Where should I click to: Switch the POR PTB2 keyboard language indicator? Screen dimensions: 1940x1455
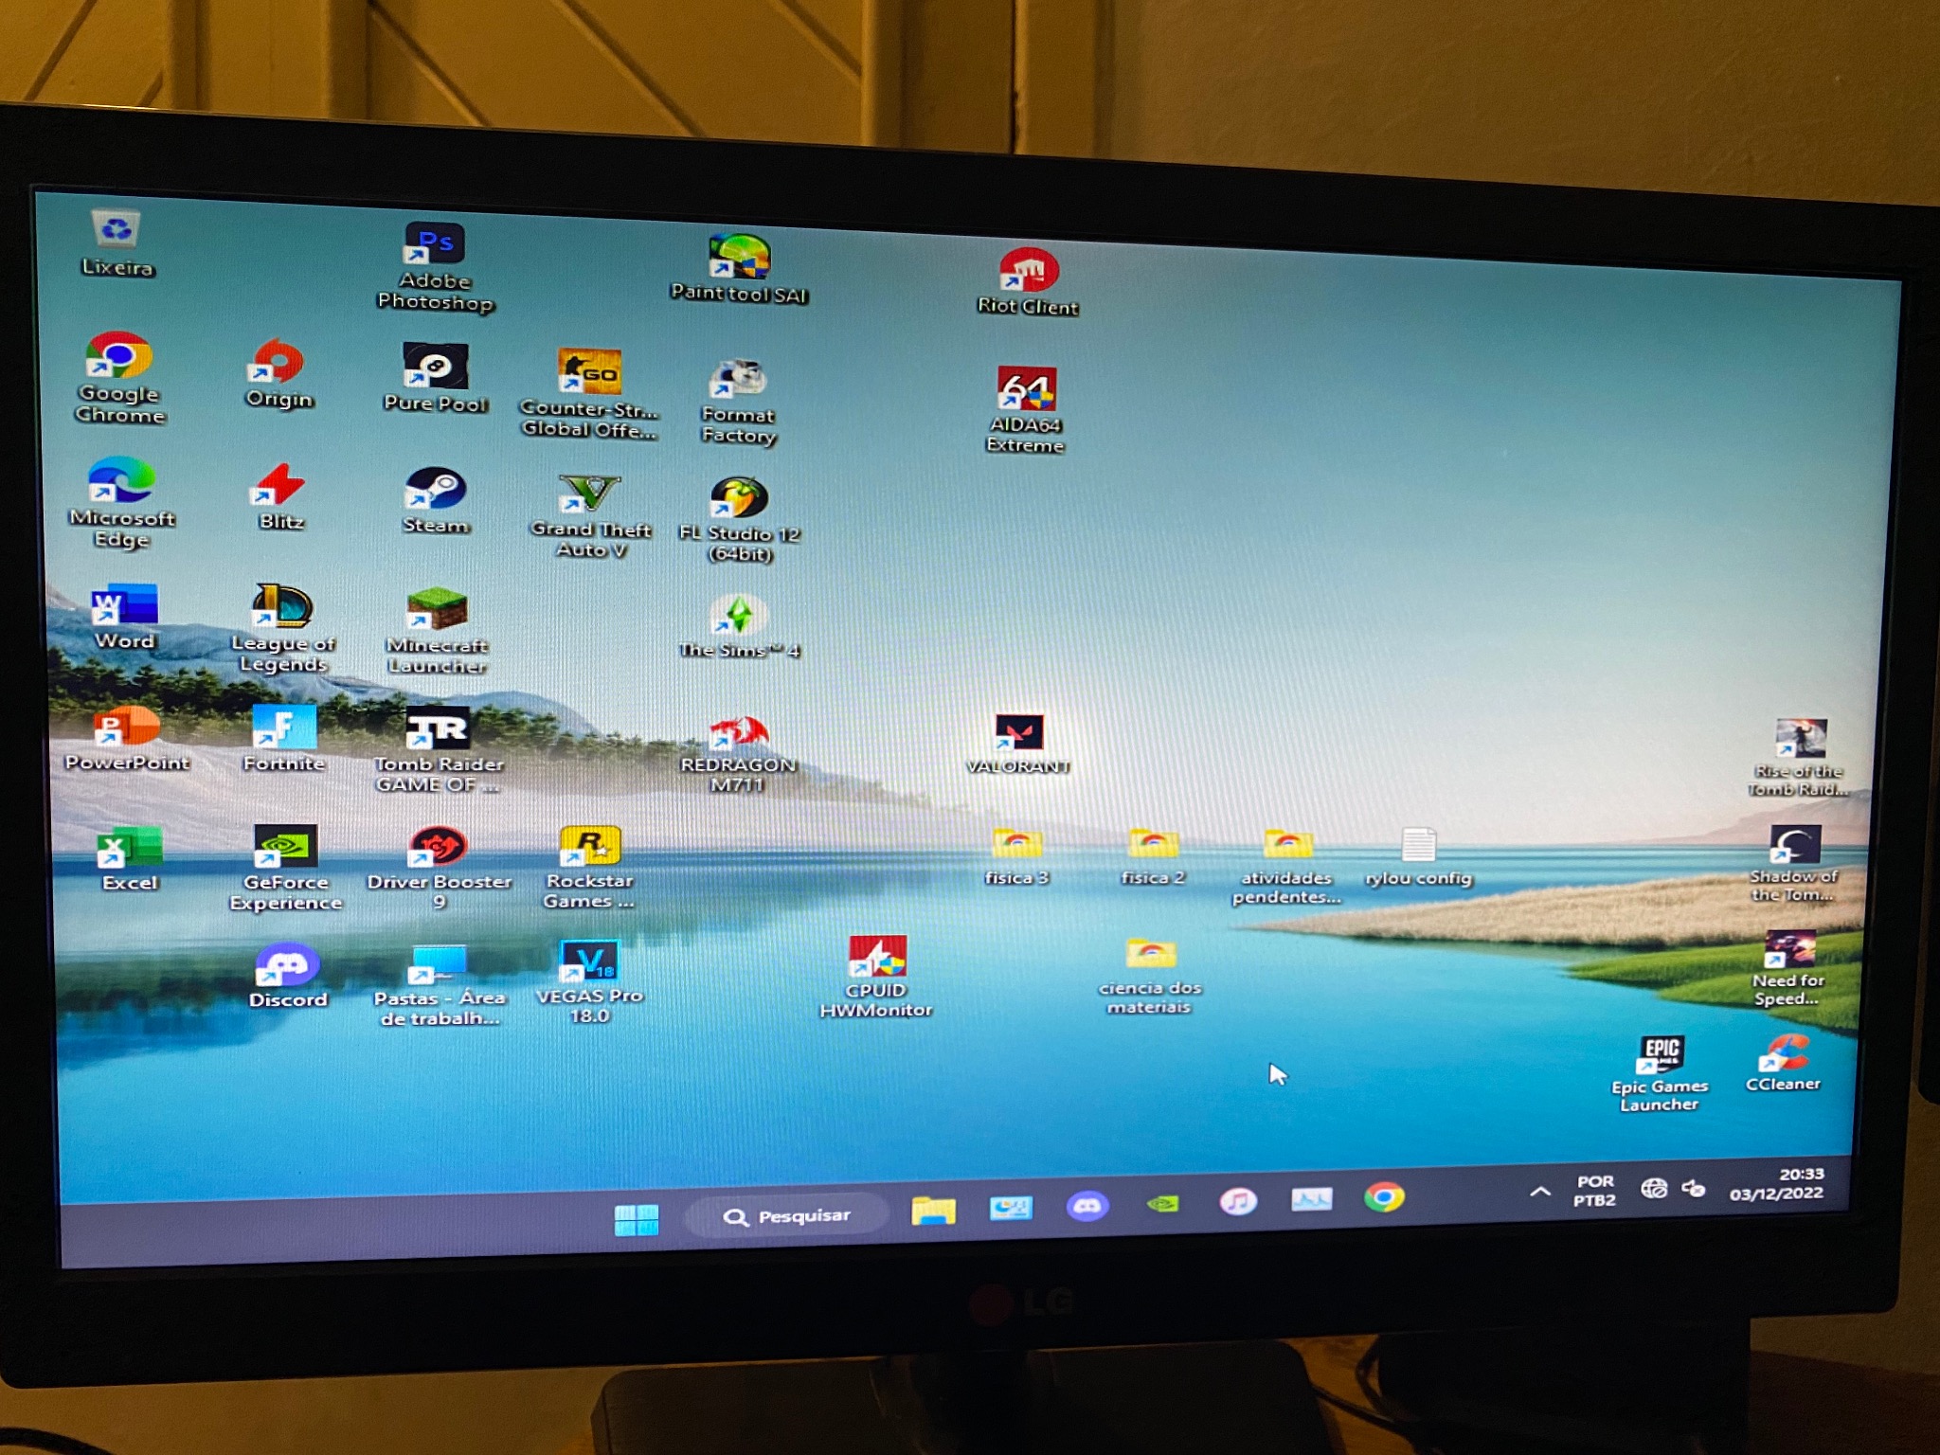click(x=1595, y=1191)
